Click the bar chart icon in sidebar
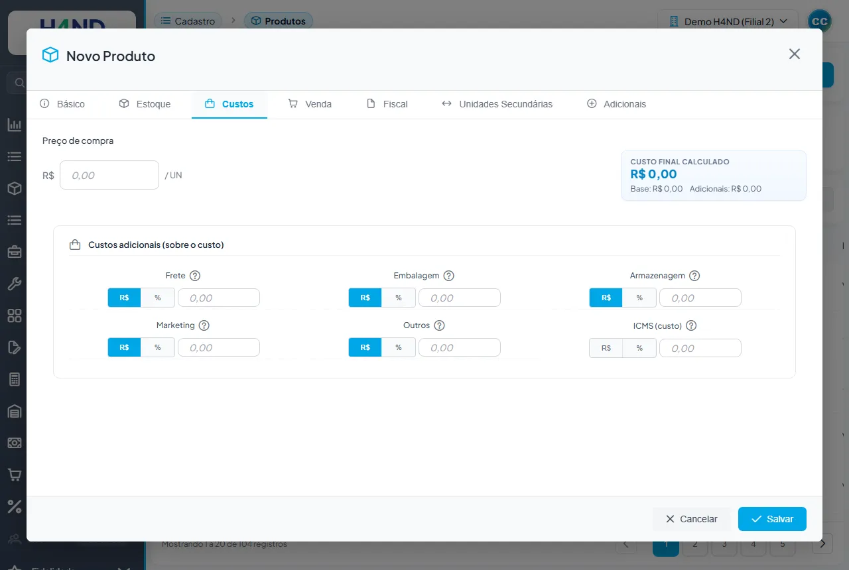Image resolution: width=849 pixels, height=570 pixels. point(15,125)
